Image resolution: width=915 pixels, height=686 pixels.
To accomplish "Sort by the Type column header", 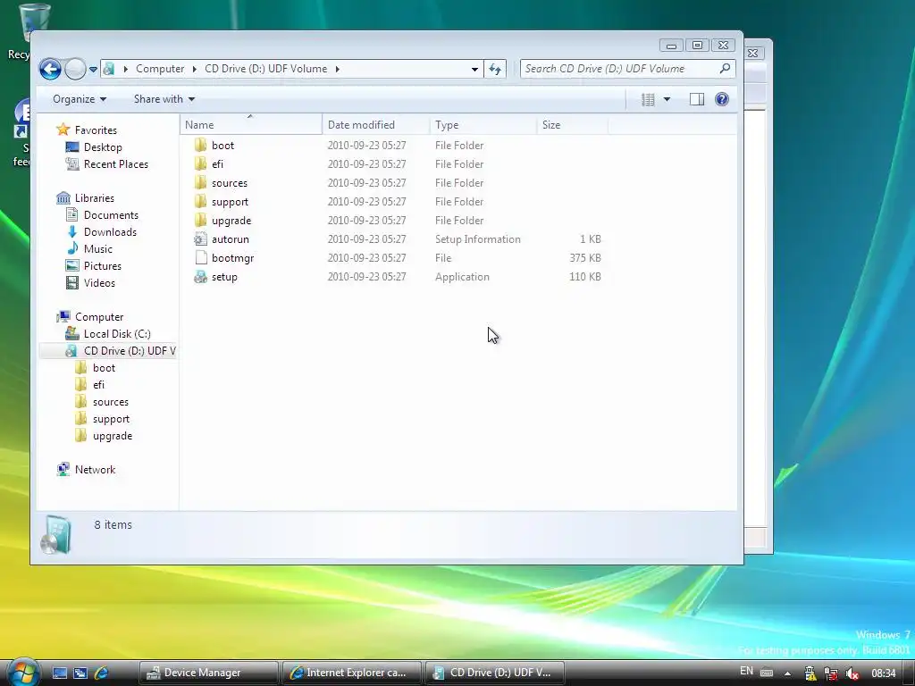I will click(483, 125).
